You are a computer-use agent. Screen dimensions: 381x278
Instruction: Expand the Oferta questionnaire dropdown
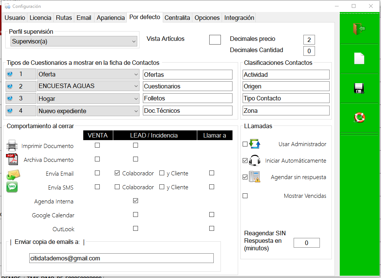pyautogui.click(x=88, y=74)
